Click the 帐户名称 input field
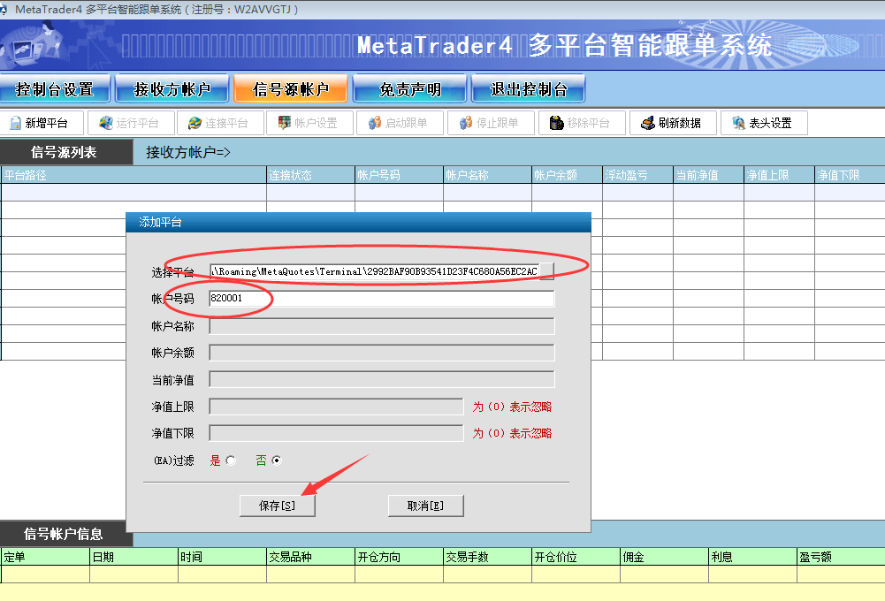 pos(382,326)
